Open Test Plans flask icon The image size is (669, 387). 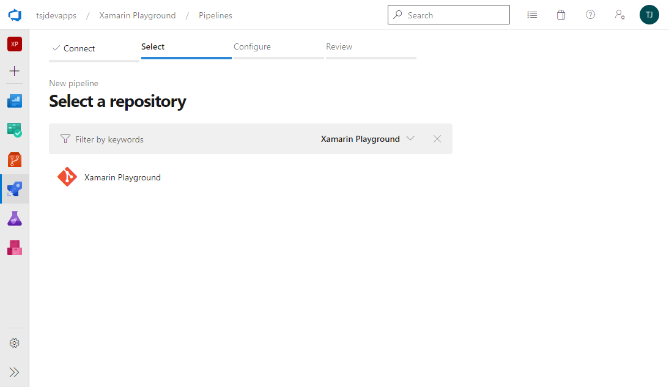coord(15,218)
